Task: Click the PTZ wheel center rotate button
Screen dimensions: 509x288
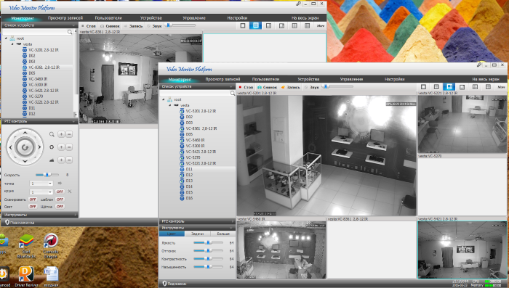Action: 25,147
